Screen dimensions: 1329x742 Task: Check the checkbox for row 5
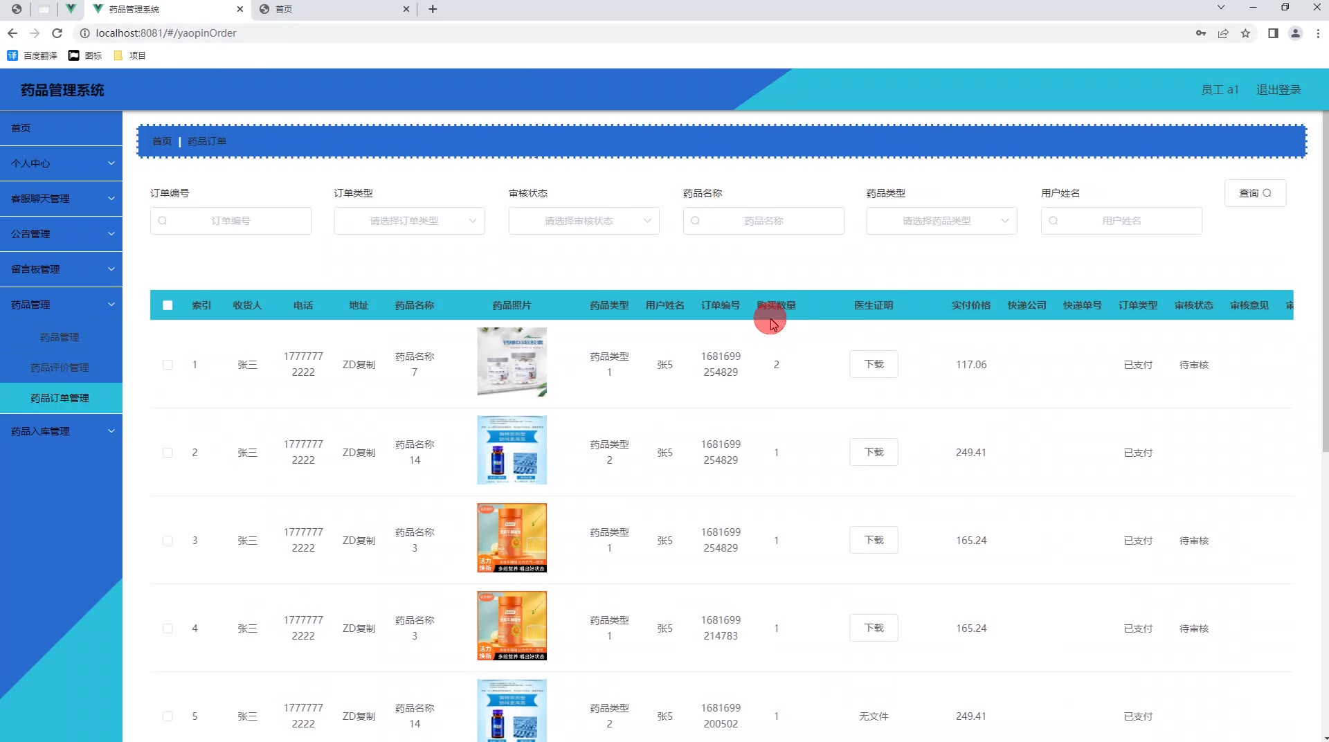tap(168, 716)
